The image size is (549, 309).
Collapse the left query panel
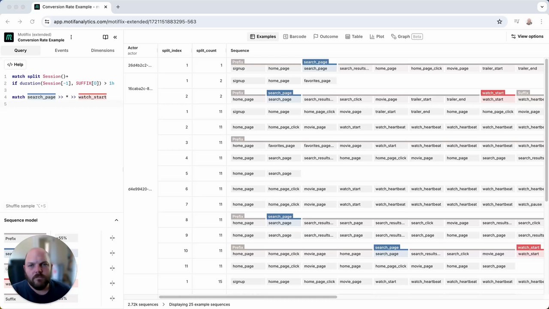115,37
